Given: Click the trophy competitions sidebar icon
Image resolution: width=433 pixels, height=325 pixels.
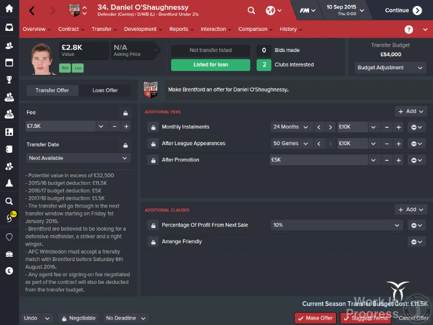Looking at the screenshot, I should click(x=9, y=80).
